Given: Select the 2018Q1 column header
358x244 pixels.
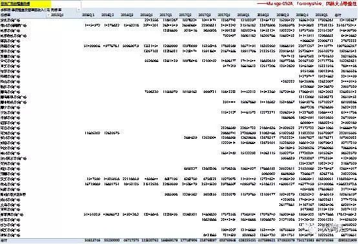Looking at the screenshot, I should point(244,15).
